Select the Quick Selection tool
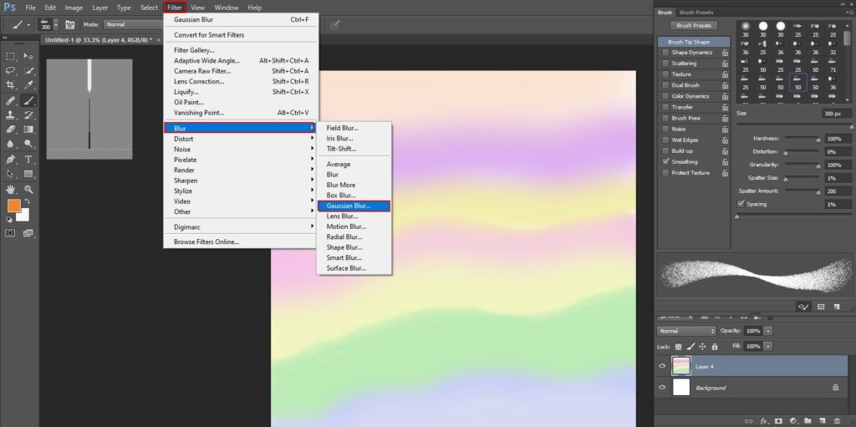Viewport: 856px width, 427px height. (28, 70)
